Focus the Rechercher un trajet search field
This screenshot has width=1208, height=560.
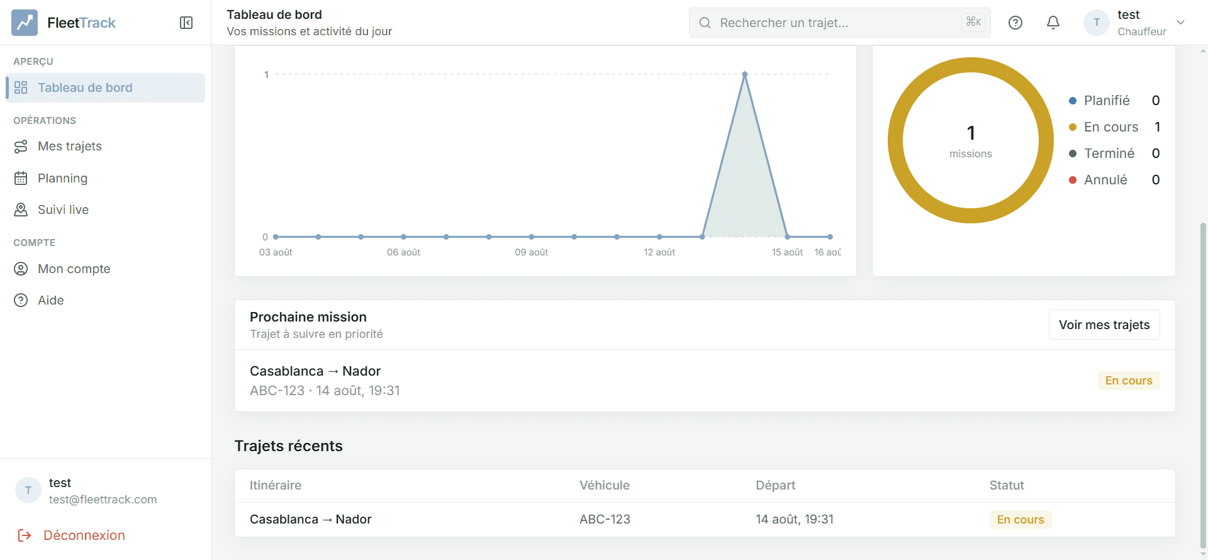840,23
